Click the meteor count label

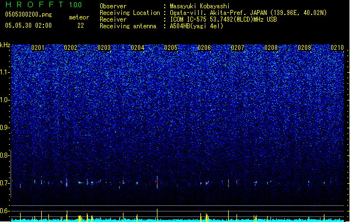point(79,17)
